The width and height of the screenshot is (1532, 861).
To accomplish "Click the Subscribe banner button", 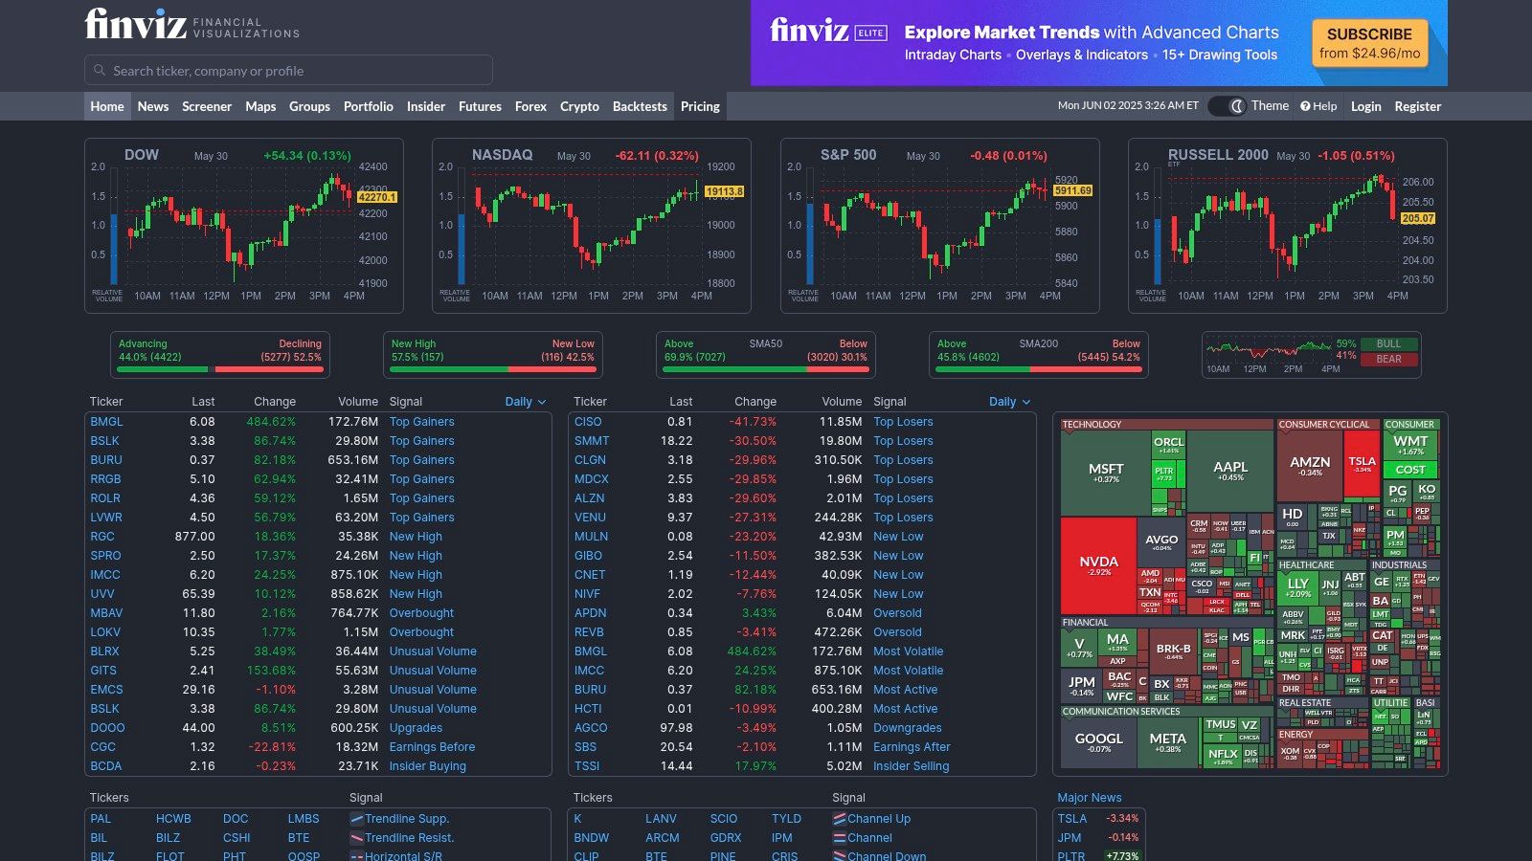I will [x=1370, y=43].
